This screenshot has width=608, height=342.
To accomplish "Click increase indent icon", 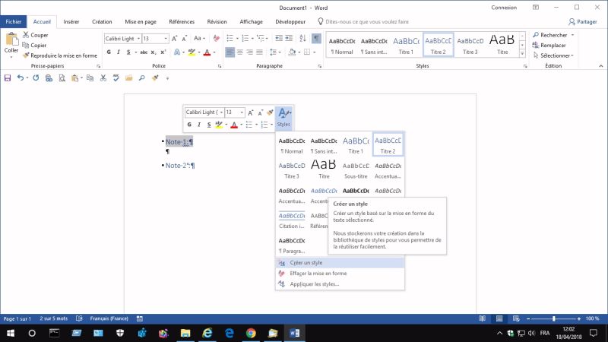I will (289, 39).
